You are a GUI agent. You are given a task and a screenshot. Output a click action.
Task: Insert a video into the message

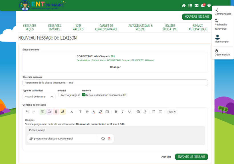[x=49, y=112]
